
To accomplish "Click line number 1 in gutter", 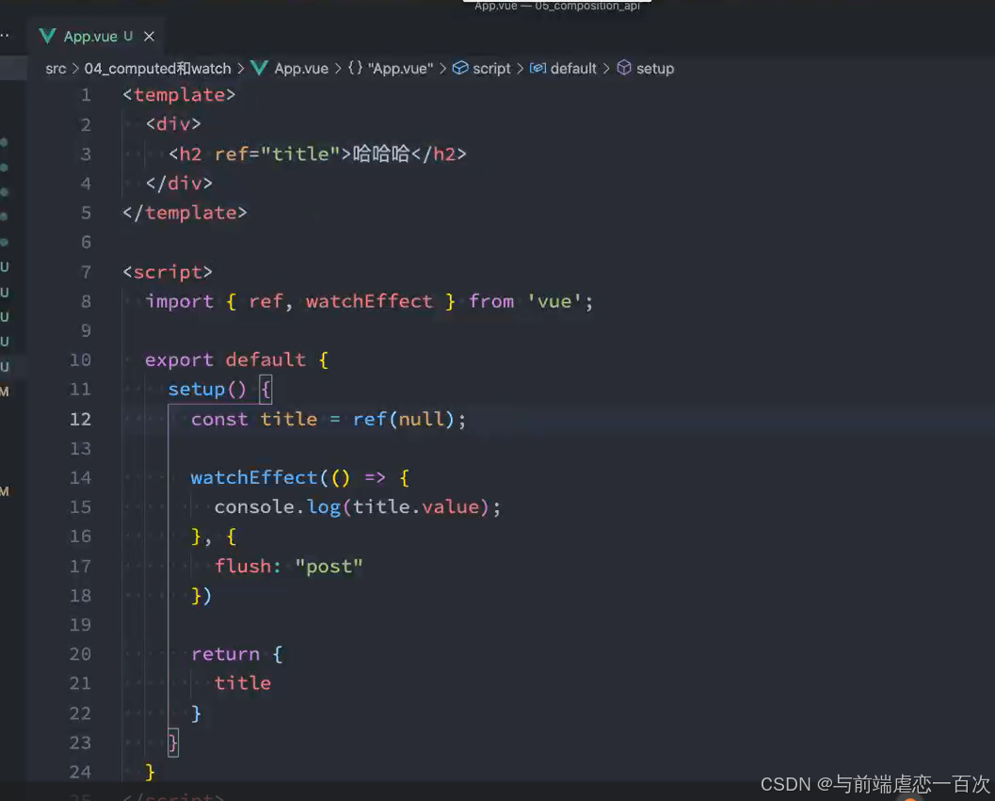I will point(86,95).
